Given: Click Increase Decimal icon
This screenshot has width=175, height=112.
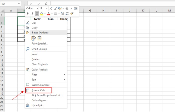Looking at the screenshot, I should click(x=62, y=13).
